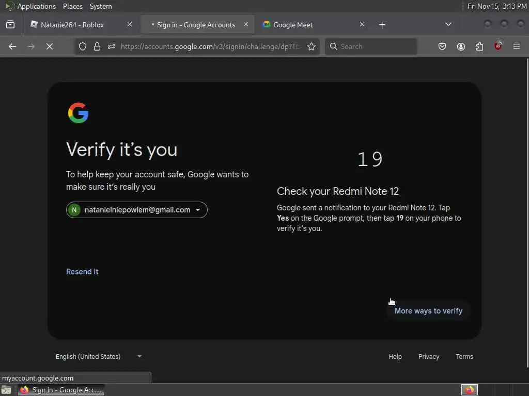Close the Natanie264 - Roblox tab
The image size is (529, 396).
(x=130, y=24)
